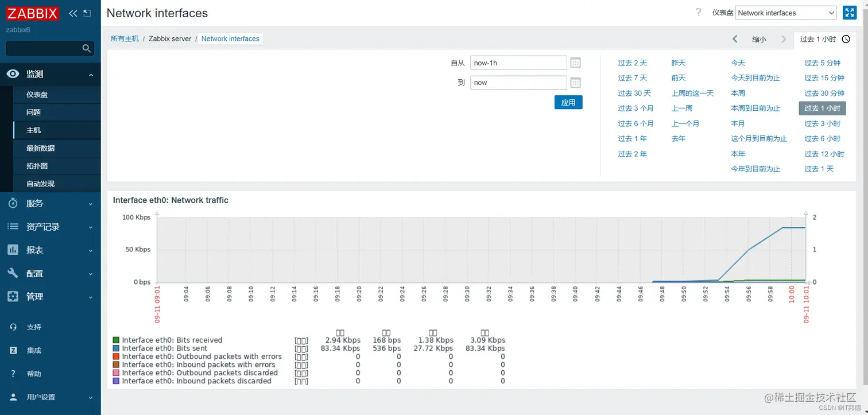868x415 pixels.
Task: Click the gear icon next to 管理
Action: point(13,297)
